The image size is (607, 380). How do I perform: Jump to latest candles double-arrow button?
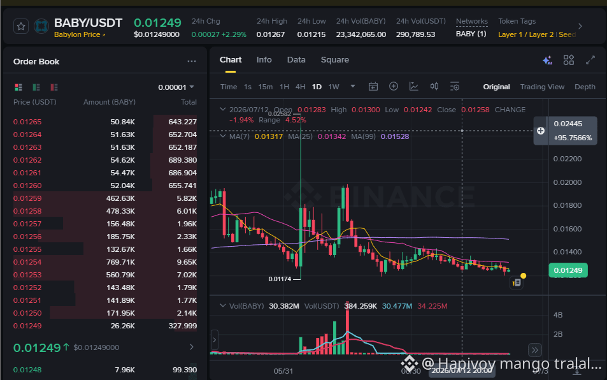pyautogui.click(x=535, y=350)
